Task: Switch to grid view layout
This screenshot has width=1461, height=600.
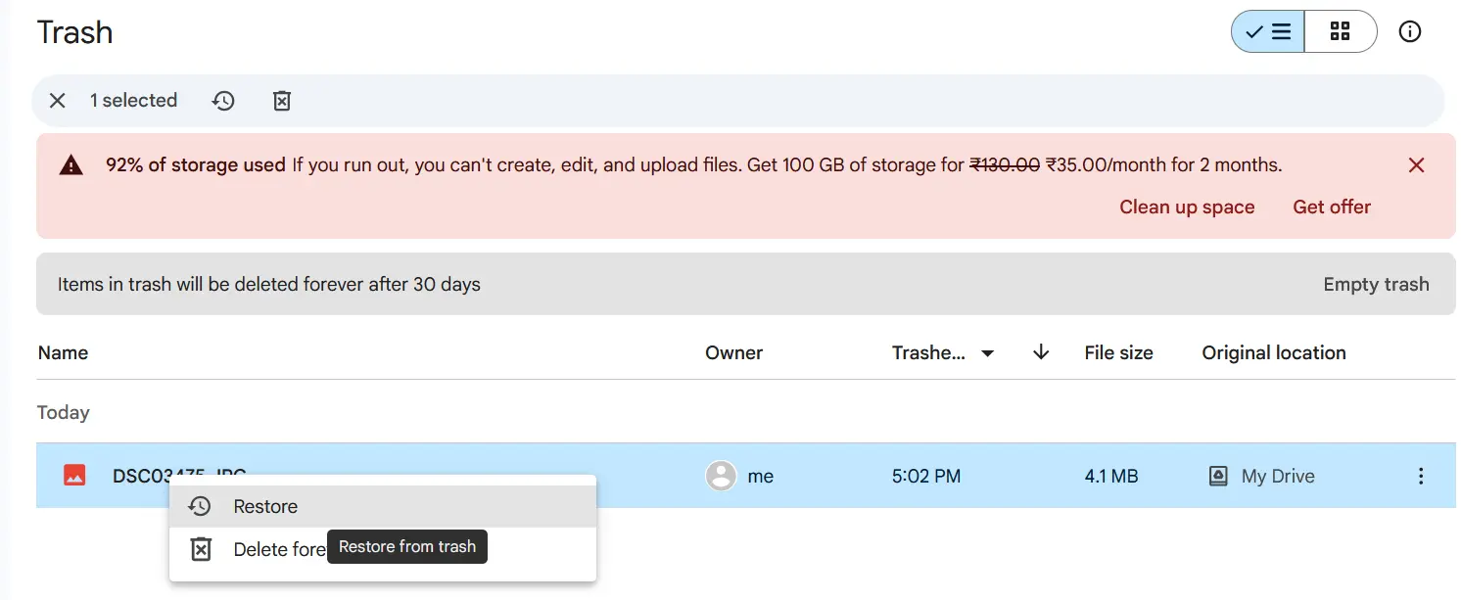Action: (1340, 30)
